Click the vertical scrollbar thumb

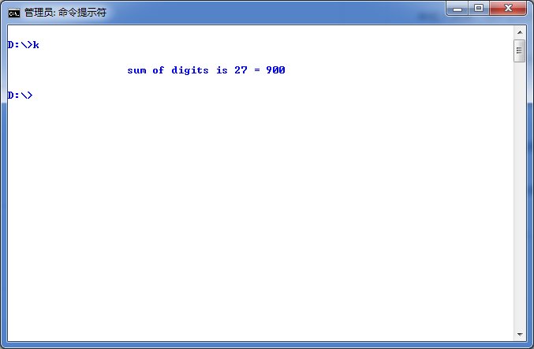click(x=519, y=51)
